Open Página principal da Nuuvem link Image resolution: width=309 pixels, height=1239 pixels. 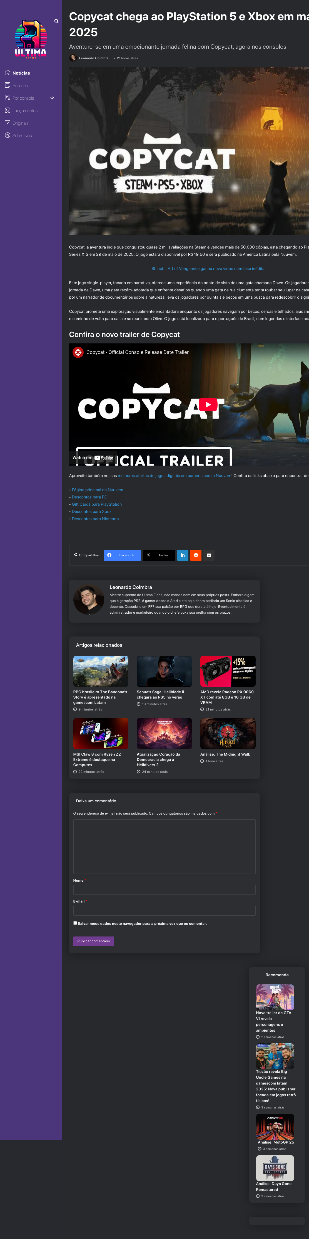[x=98, y=490]
